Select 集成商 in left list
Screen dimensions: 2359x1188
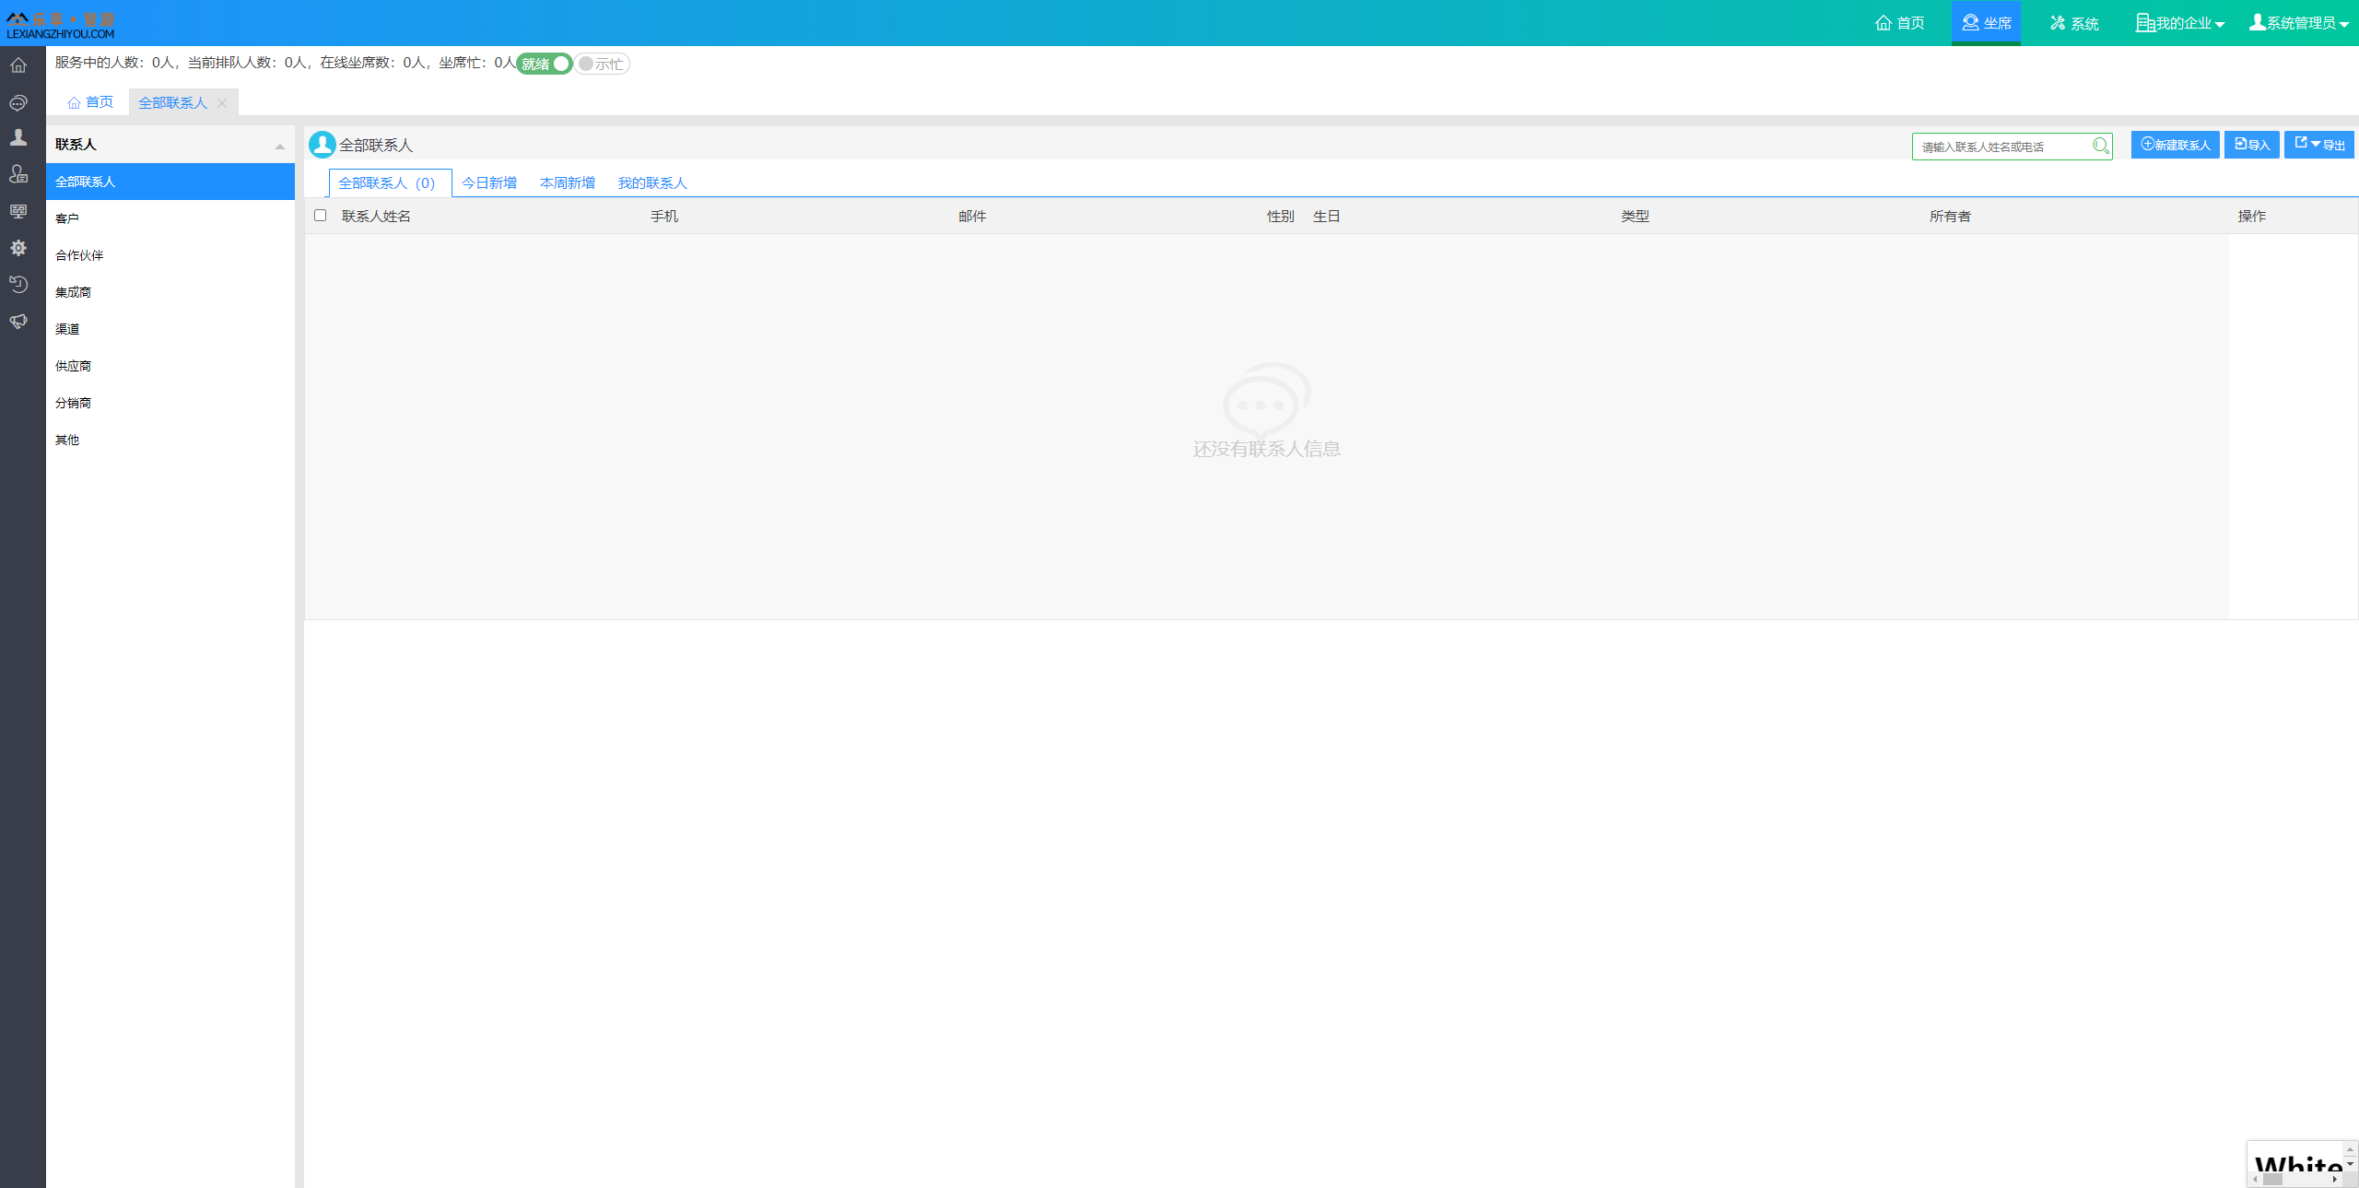[170, 292]
